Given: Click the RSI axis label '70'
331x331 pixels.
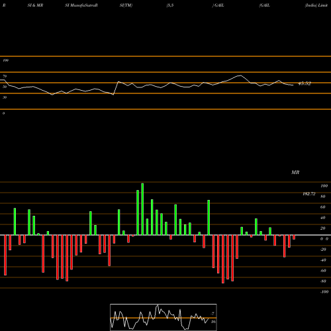Looking at the screenshot, I should tap(5, 76).
